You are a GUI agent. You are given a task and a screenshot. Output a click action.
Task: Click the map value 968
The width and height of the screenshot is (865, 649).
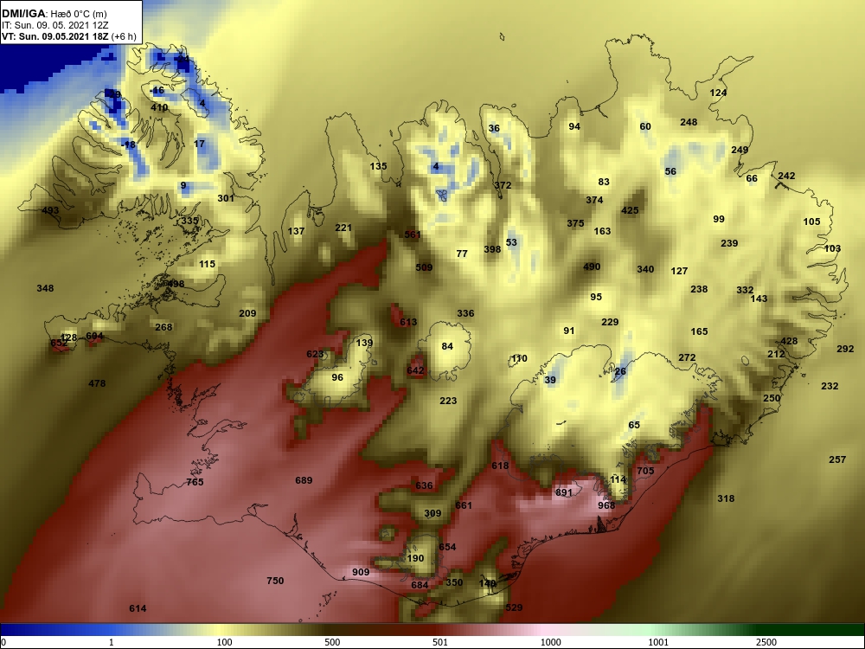point(606,505)
